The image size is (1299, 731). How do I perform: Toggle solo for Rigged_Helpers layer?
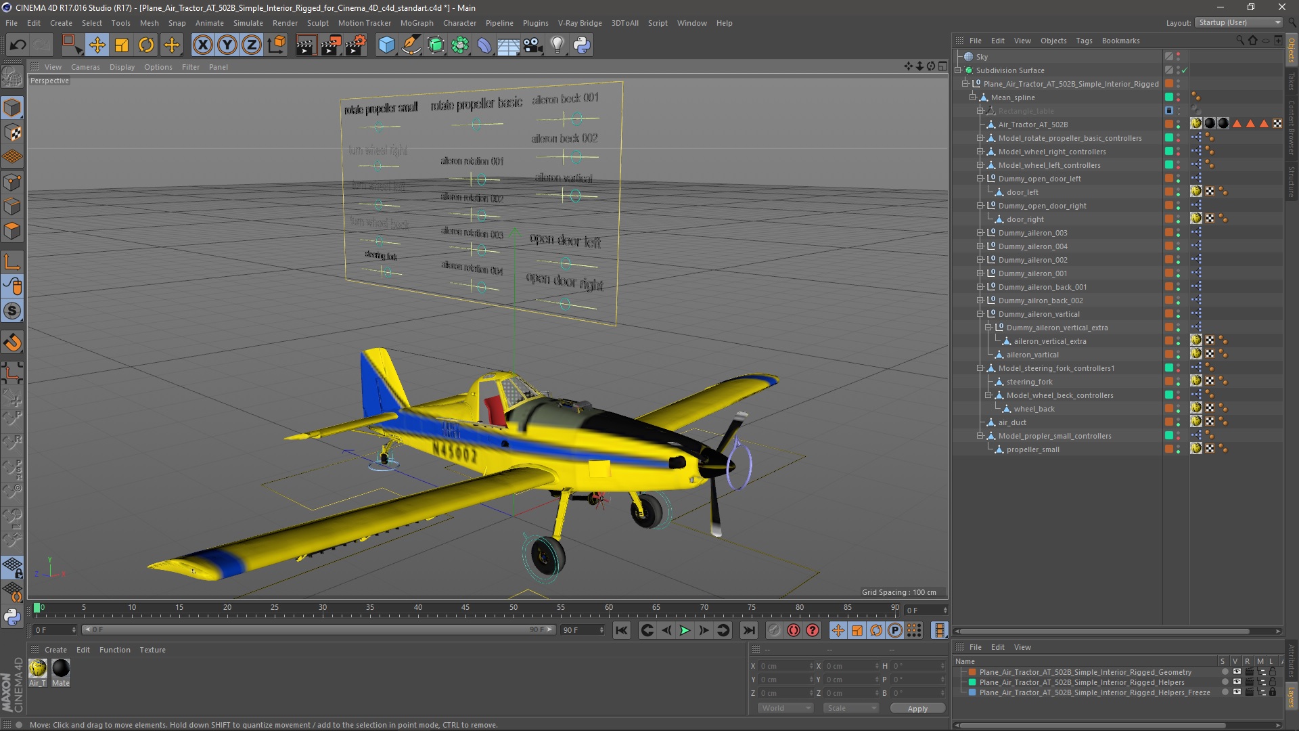click(1225, 682)
